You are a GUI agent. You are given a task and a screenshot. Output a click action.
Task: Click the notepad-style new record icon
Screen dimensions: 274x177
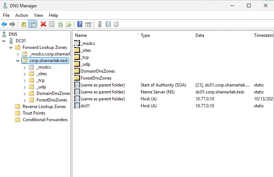point(108,24)
